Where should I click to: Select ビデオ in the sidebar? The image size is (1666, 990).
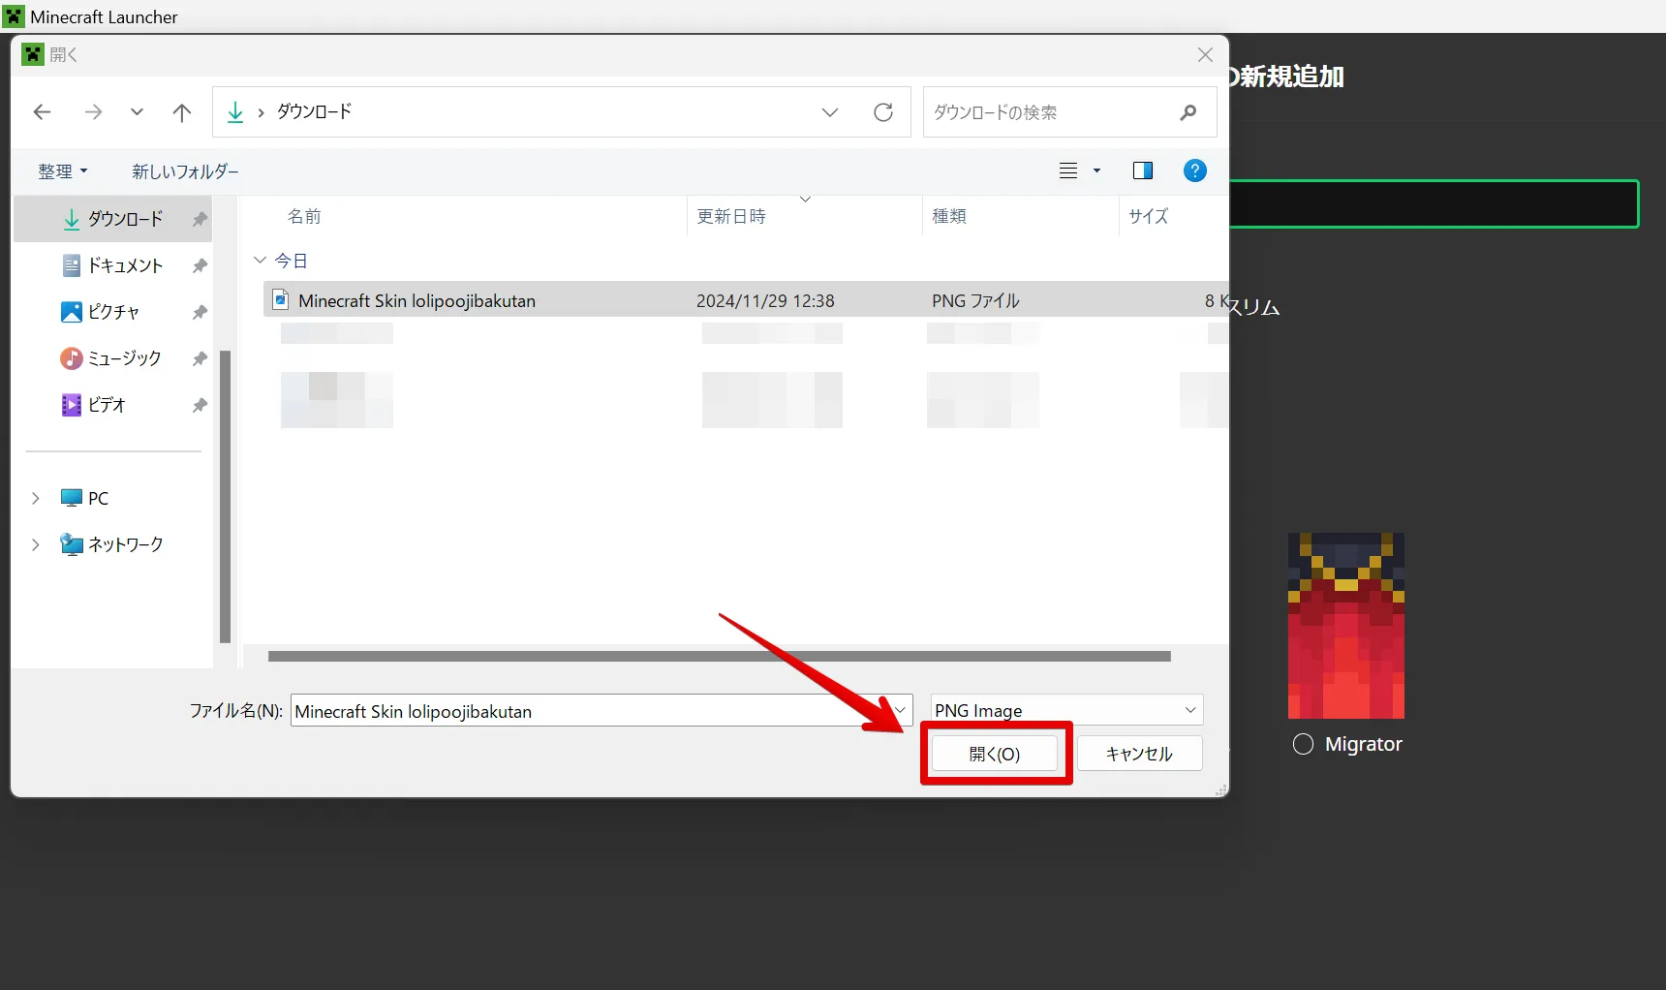coord(112,405)
